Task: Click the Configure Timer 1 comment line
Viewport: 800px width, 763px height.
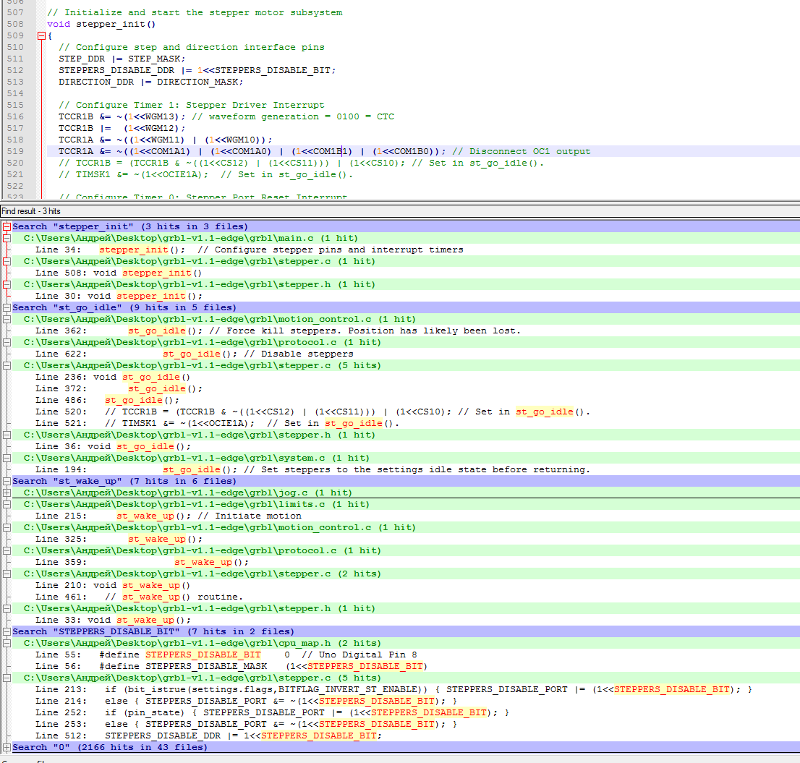Action: 192,105
